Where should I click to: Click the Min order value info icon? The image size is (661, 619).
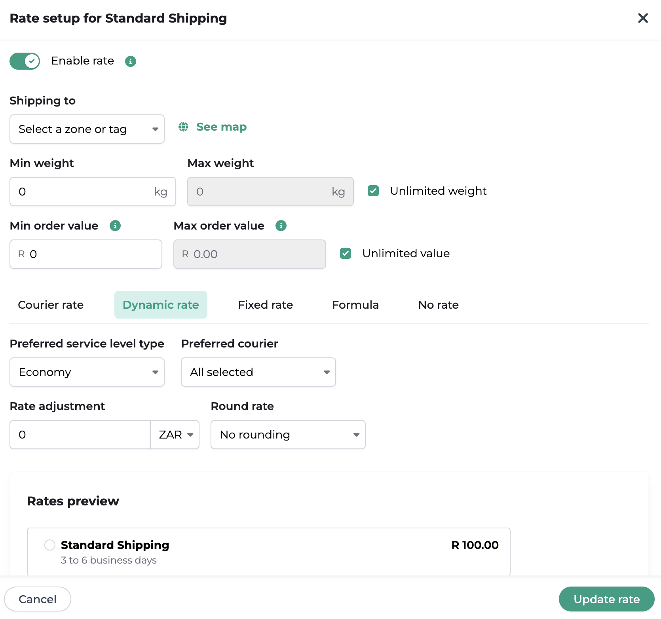coord(115,226)
